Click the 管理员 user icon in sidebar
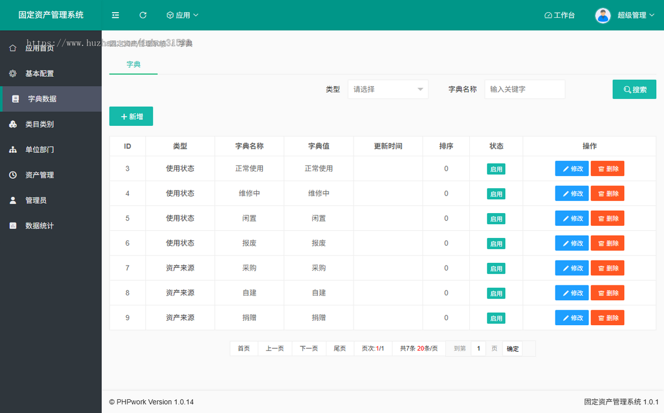The height and width of the screenshot is (413, 664). pyautogui.click(x=12, y=200)
